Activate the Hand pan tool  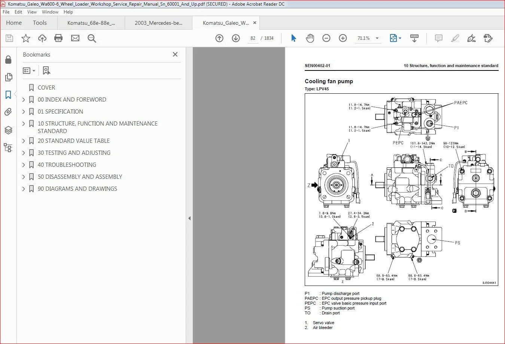coord(310,38)
